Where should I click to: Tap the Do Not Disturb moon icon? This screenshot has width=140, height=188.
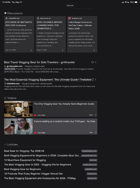128,2
